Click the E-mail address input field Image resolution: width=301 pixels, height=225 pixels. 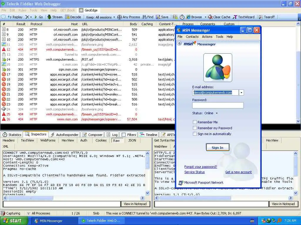215,93
